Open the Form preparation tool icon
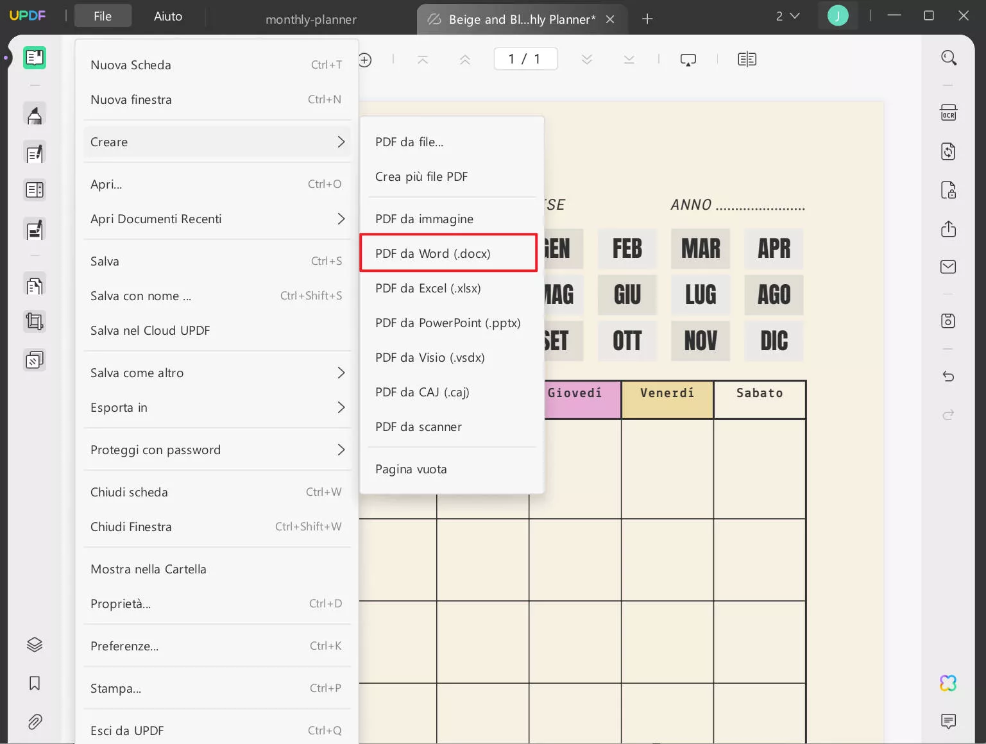 tap(35, 190)
